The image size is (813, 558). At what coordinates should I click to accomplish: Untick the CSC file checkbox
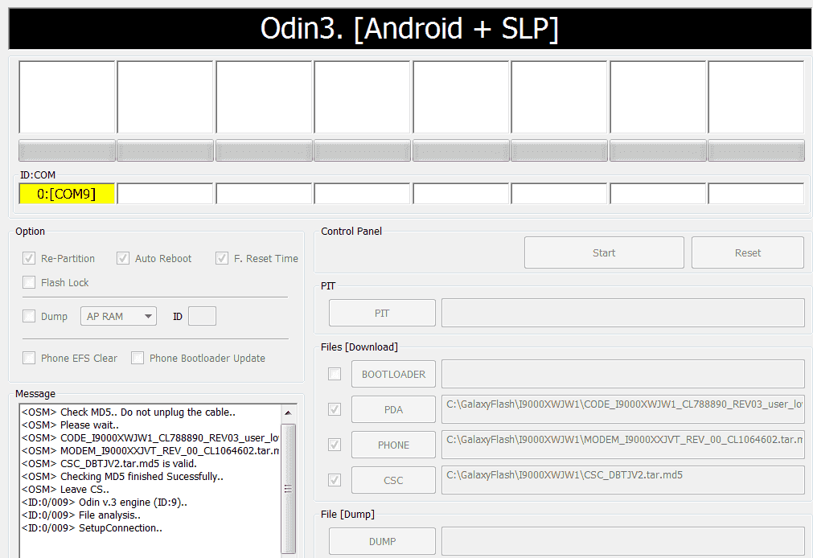point(335,480)
